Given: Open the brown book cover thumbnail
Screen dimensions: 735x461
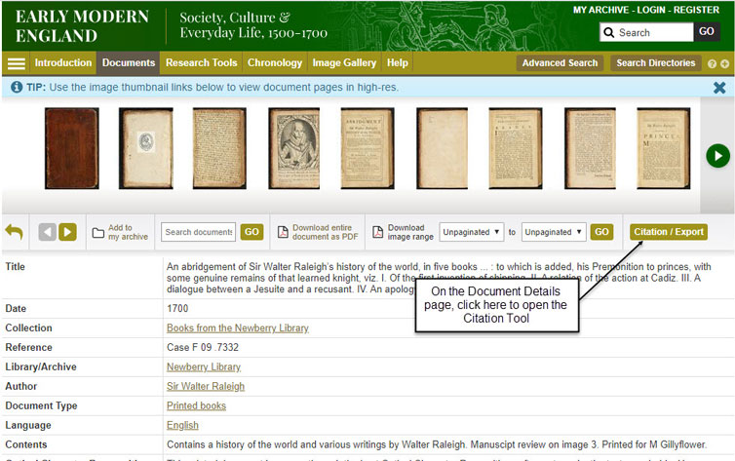Looking at the screenshot, I should (x=72, y=148).
